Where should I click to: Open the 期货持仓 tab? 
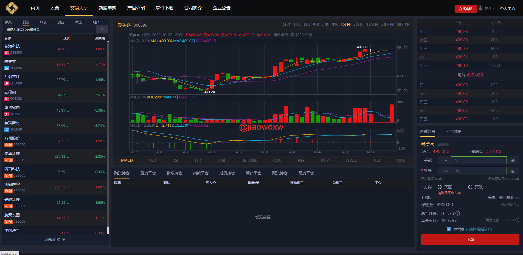pos(227,173)
